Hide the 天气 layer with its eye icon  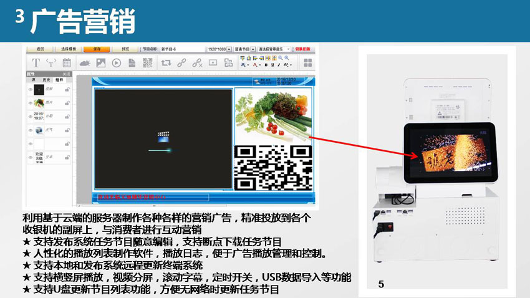tap(30, 130)
